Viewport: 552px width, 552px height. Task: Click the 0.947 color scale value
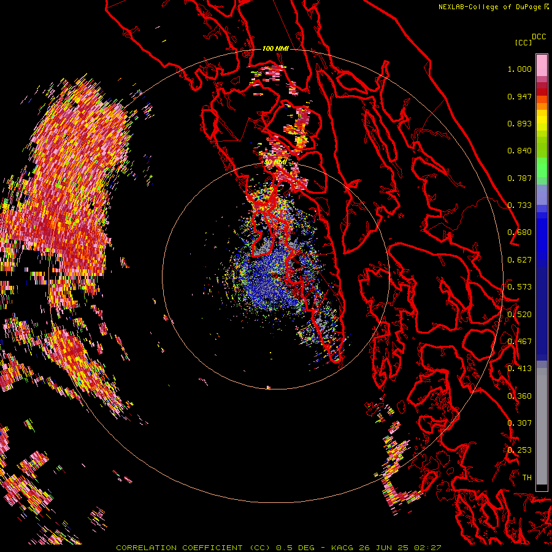point(519,96)
